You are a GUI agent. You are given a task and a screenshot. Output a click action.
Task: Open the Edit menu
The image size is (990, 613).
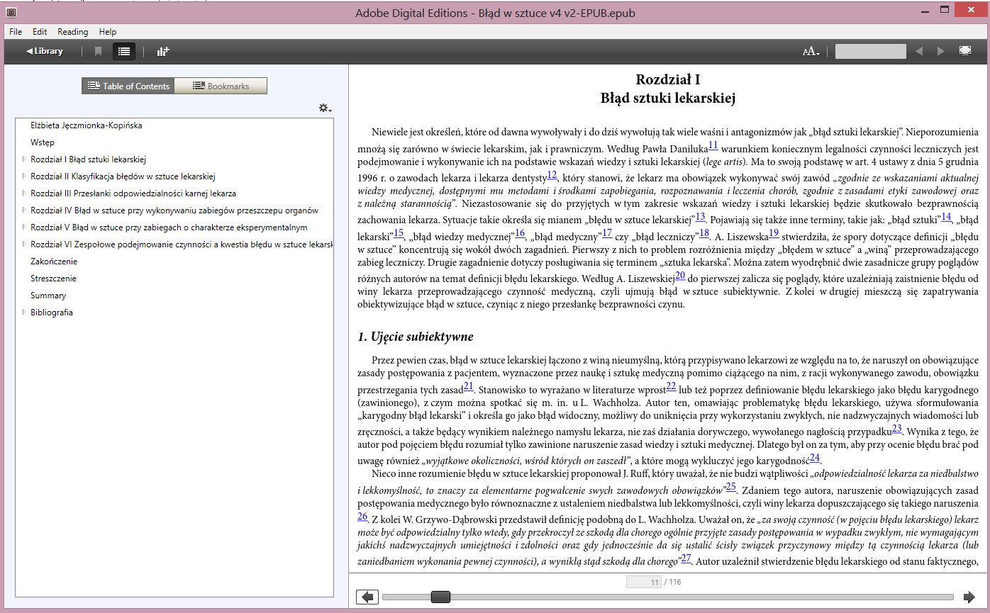pyautogui.click(x=40, y=32)
